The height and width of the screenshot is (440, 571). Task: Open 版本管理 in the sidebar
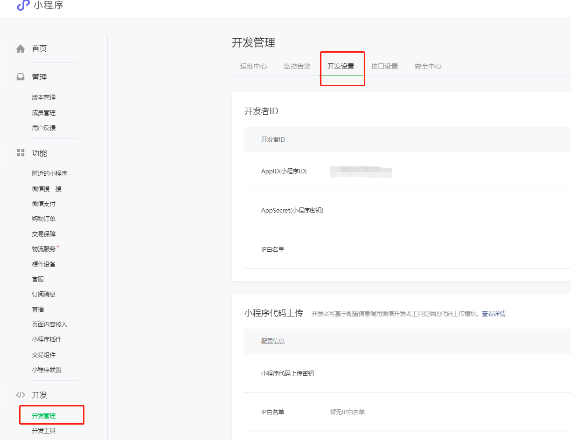pos(44,97)
